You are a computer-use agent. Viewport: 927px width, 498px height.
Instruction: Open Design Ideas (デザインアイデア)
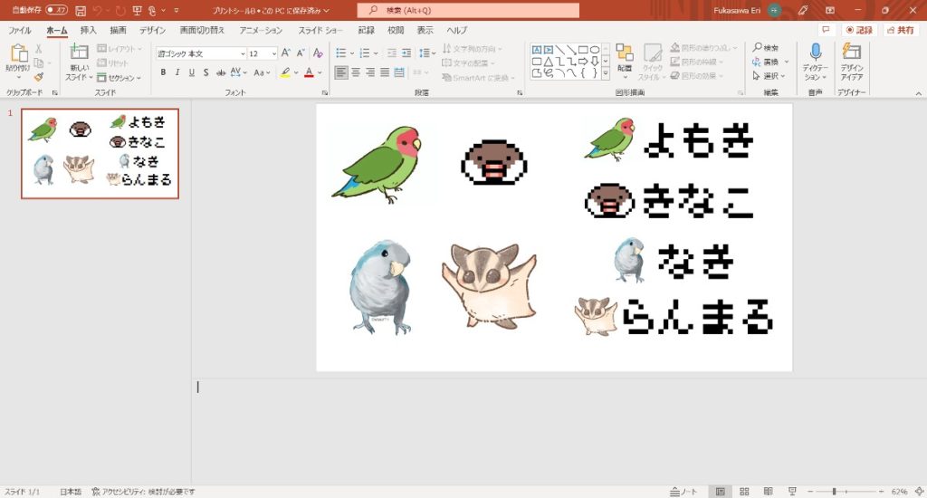(x=851, y=53)
